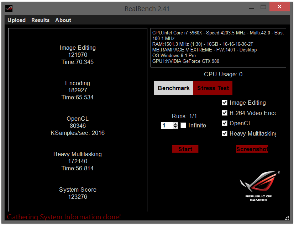Close the RealBench window

279,7
